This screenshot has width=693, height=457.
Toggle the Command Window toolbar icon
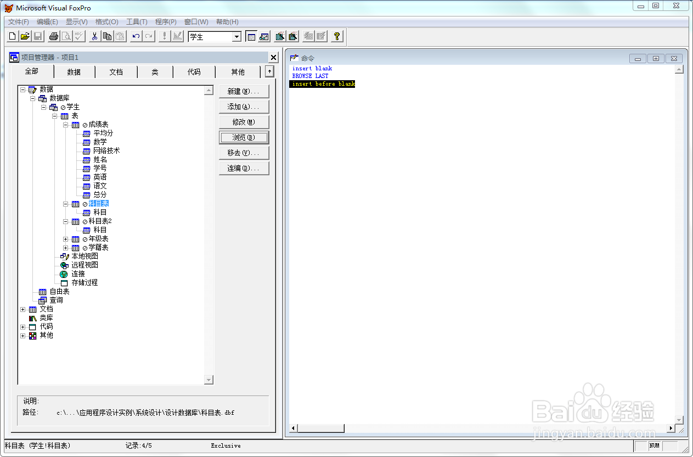click(x=251, y=36)
